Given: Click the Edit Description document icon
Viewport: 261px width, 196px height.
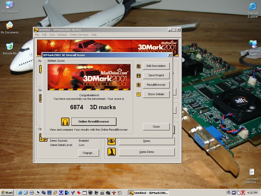Looking at the screenshot, I should [x=139, y=66].
